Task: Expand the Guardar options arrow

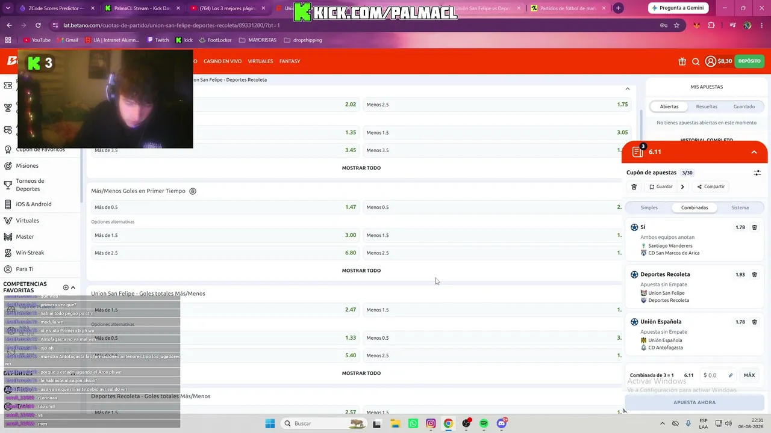Action: (x=682, y=187)
